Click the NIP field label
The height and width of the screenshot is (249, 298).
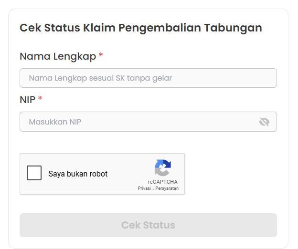(x=27, y=99)
